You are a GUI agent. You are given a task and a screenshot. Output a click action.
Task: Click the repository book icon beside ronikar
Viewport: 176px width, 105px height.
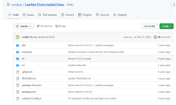point(8,5)
